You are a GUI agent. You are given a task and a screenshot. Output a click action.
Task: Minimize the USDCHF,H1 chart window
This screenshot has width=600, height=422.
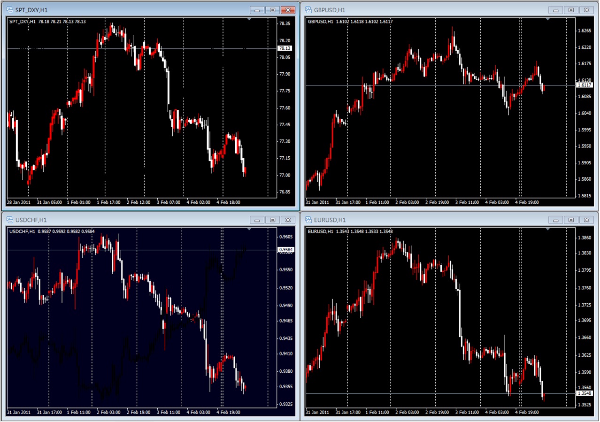pos(257,220)
